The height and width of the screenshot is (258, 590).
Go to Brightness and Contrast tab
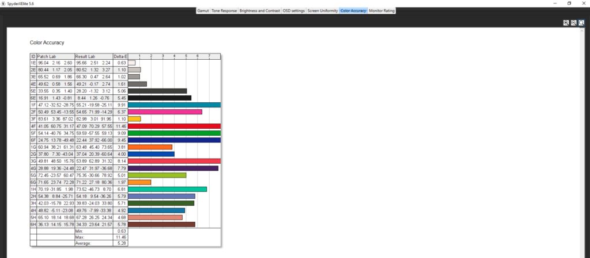coord(260,10)
